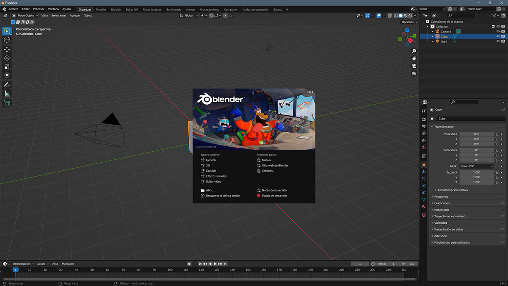The width and height of the screenshot is (508, 286).
Task: Toggle the camera view gizmo
Action: 414,66
